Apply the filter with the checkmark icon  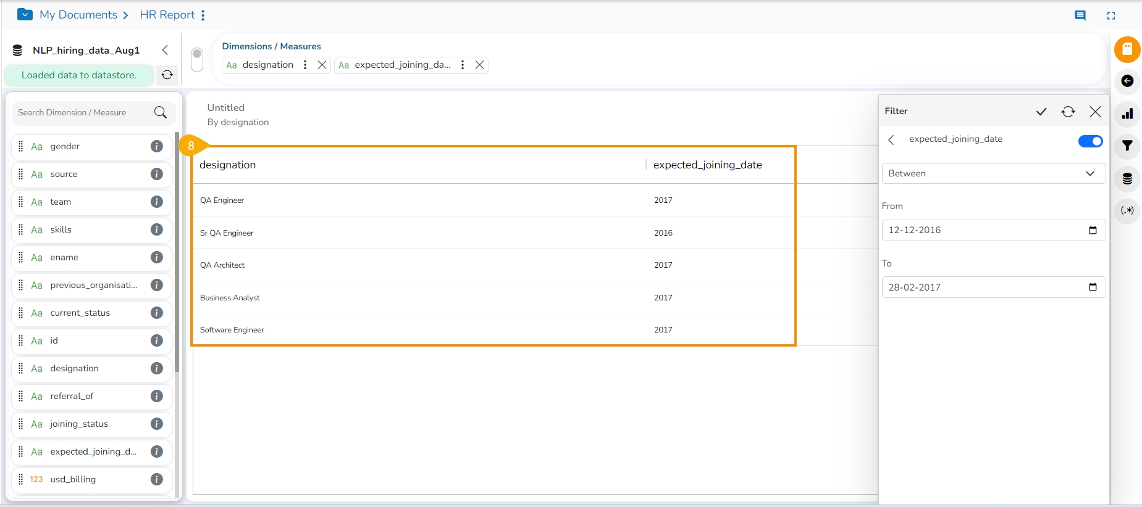[1041, 112]
